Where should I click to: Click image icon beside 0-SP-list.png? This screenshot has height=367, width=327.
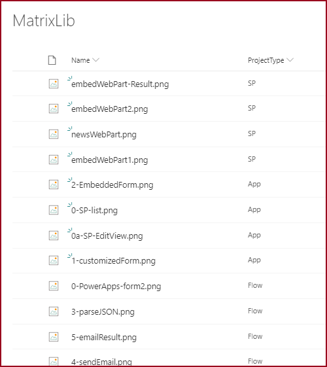click(x=54, y=210)
